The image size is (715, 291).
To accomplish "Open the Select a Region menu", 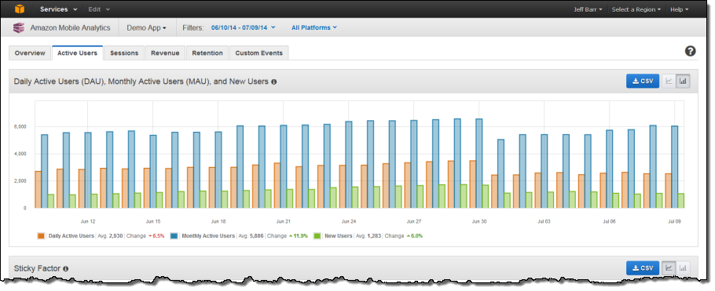I will point(636,9).
